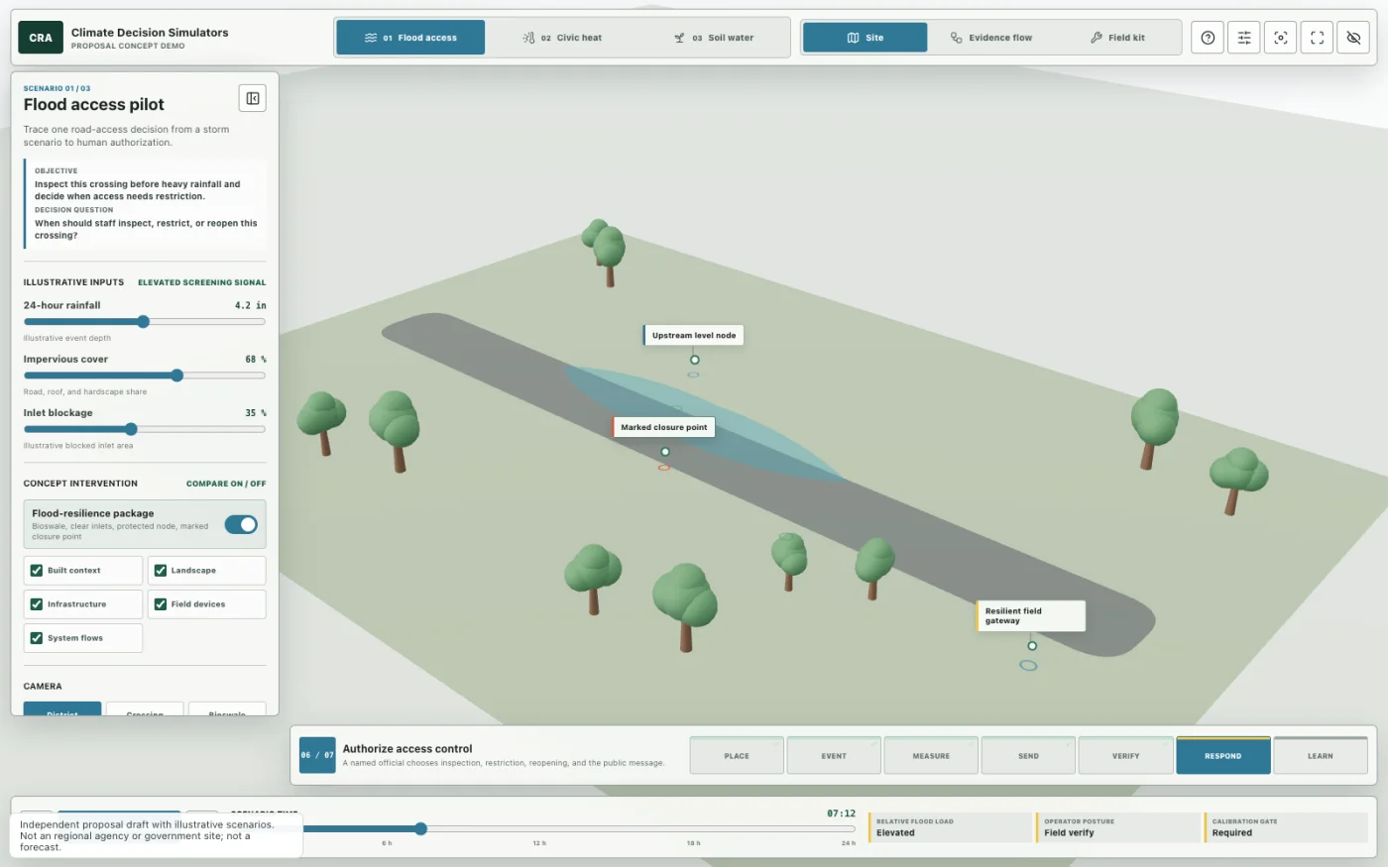Click the Relative flood load Elevated status
1388x867 pixels.
[950, 827]
